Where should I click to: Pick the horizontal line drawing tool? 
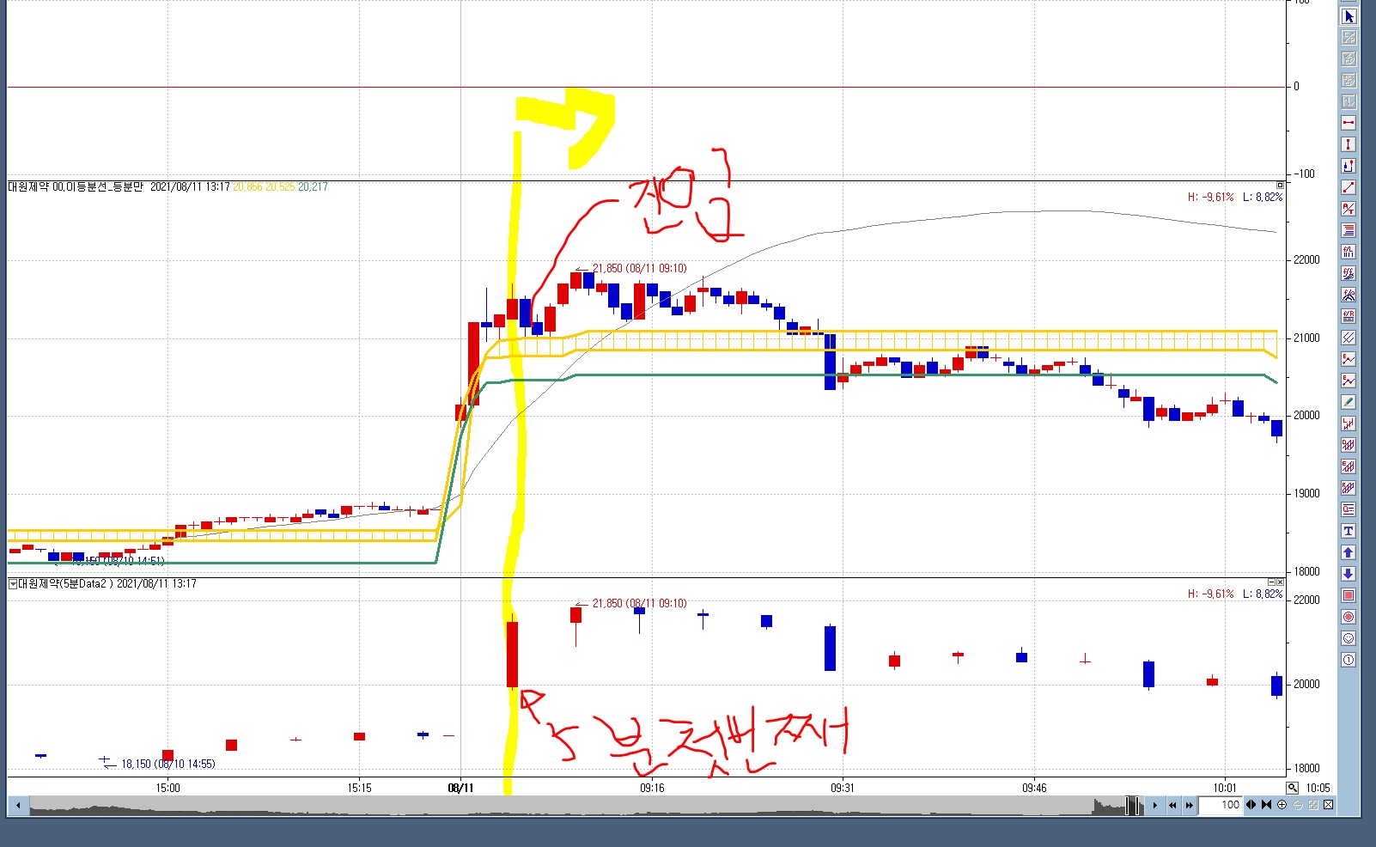point(1349,123)
